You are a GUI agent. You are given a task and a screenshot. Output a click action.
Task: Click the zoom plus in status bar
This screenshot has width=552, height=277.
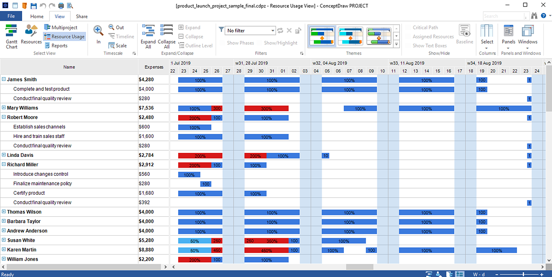pos(542,274)
